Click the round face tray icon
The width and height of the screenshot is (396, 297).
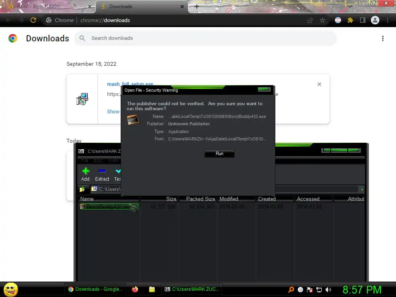tap(300, 289)
